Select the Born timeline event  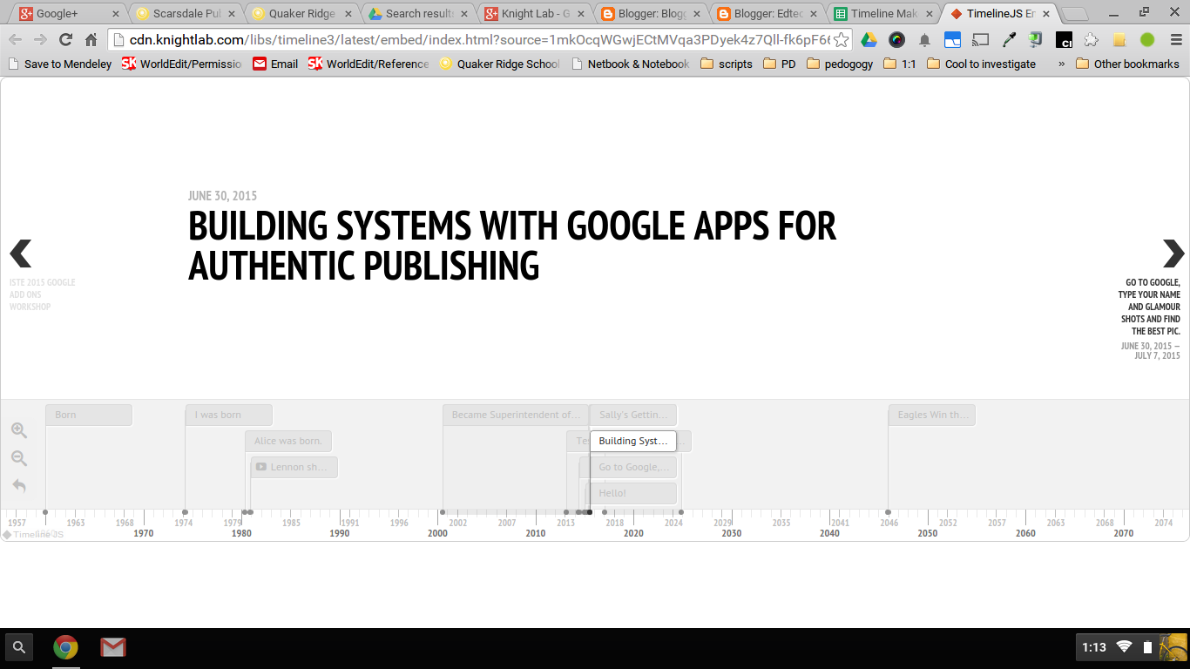(89, 415)
